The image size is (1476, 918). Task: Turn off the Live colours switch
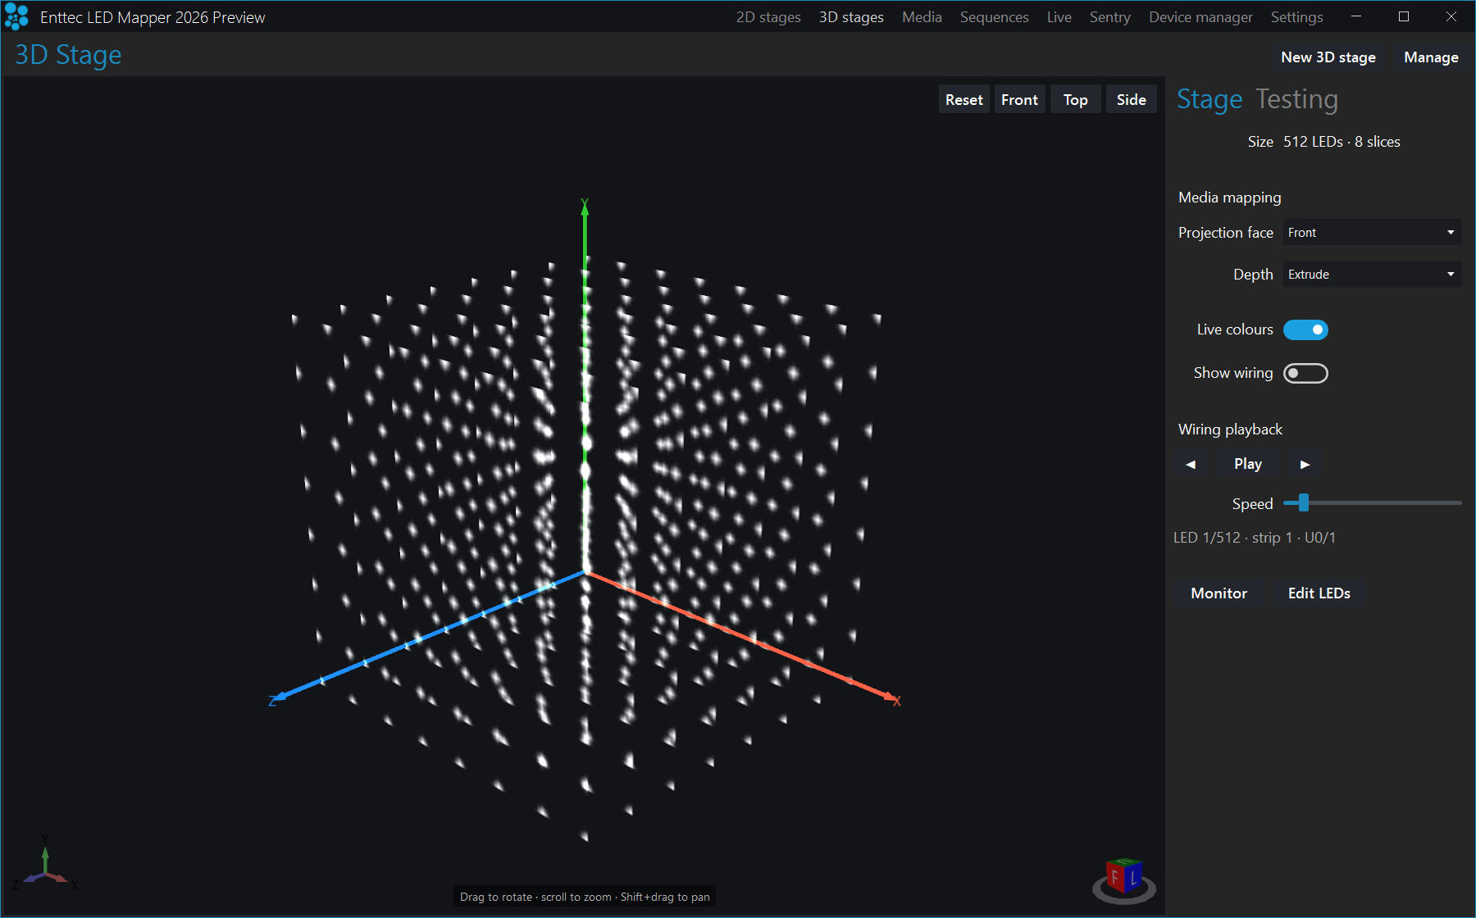[1305, 329]
